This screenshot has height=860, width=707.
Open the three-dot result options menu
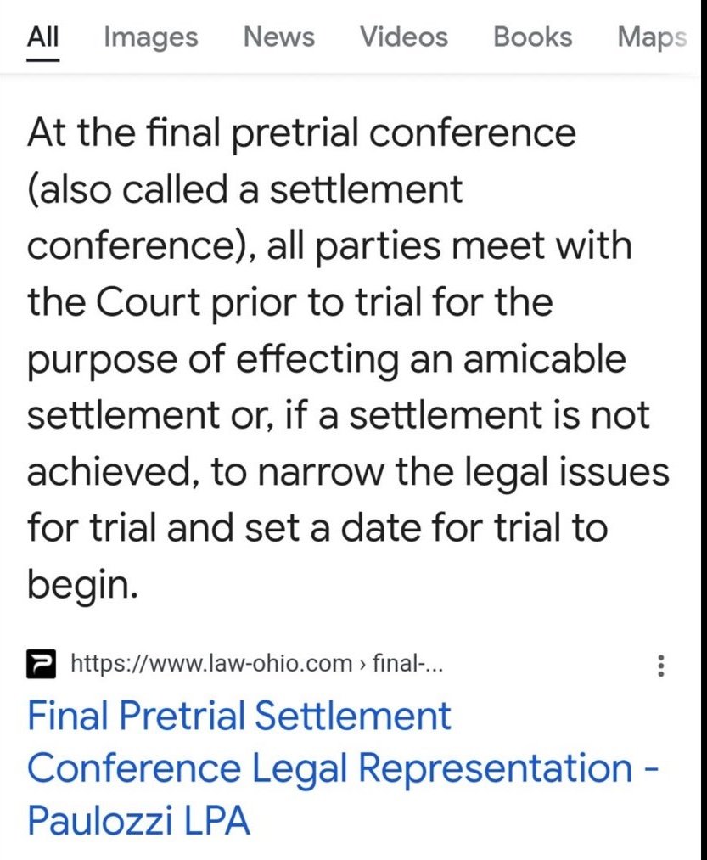(659, 665)
